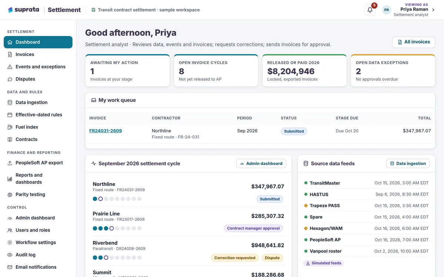Viewport: 444px width, 277px height.
Task: Click the Disputes speech bubble icon
Action: tap(10, 79)
